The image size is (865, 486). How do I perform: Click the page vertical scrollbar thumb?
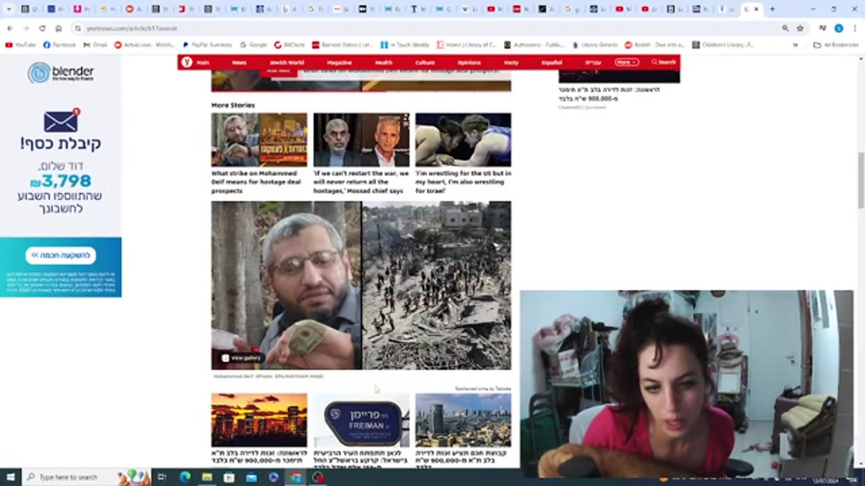point(861,180)
